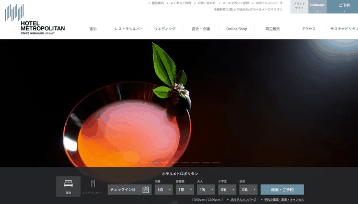Open the ウエディング navigation menu
The height and width of the screenshot is (204, 358).
(165, 29)
